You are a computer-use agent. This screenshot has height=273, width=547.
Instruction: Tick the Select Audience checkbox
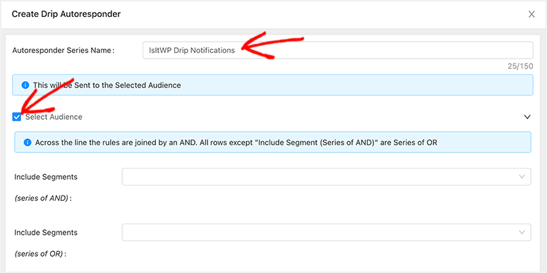click(x=17, y=117)
